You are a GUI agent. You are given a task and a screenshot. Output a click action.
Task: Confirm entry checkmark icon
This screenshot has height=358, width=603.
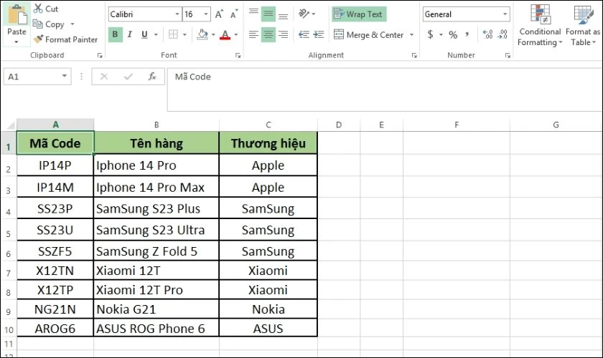128,77
